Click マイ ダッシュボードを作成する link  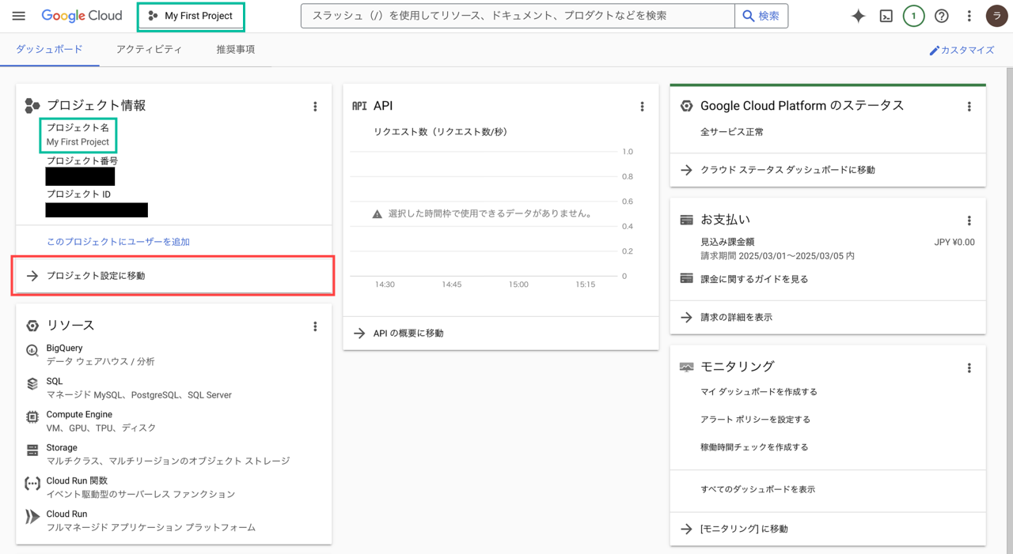(x=759, y=392)
